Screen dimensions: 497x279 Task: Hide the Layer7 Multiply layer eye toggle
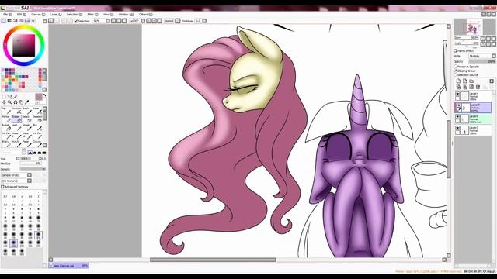tap(458, 105)
